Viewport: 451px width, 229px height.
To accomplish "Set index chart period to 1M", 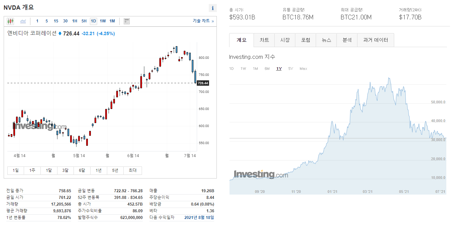I will click(x=255, y=69).
